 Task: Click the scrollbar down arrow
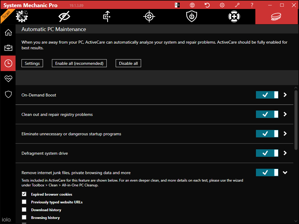point(296,221)
